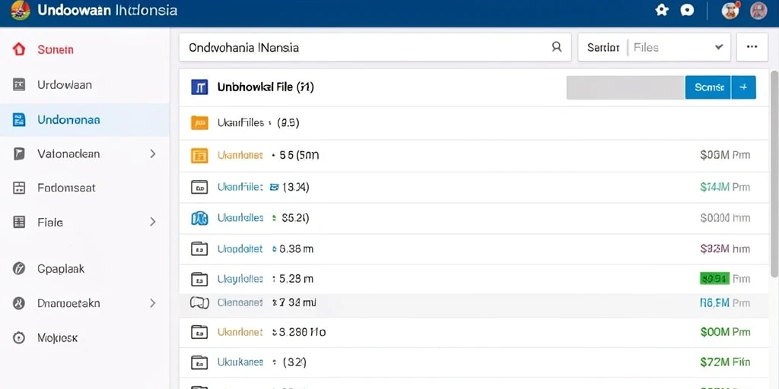Click the table icon beside Fiale

(x=19, y=222)
